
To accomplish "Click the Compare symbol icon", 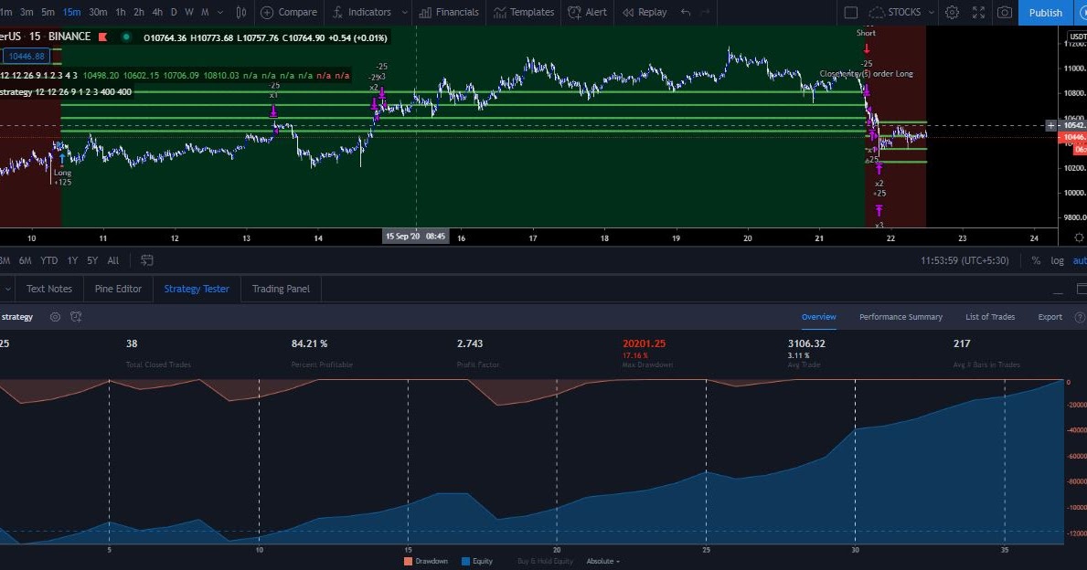I will pyautogui.click(x=289, y=12).
